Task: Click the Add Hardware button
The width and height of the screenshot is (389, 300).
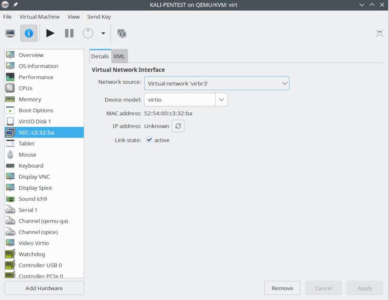Action: (44, 288)
